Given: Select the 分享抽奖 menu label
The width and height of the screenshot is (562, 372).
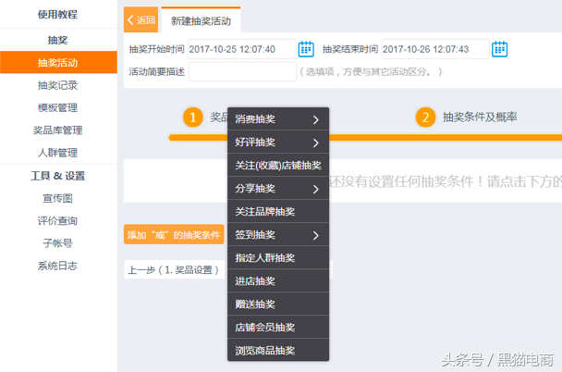Looking at the screenshot, I should click(255, 189).
